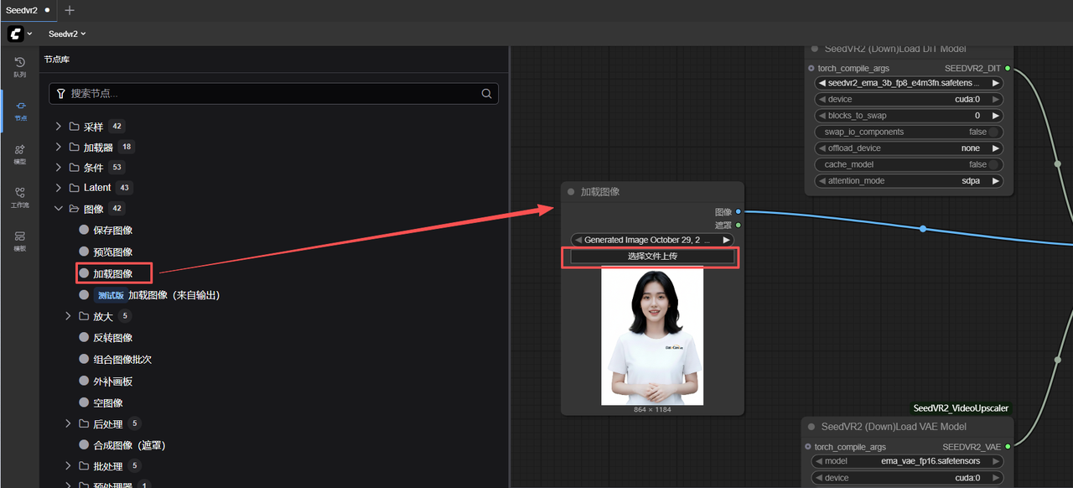
Task: Toggle the swap_io_components switch
Action: [x=994, y=132]
